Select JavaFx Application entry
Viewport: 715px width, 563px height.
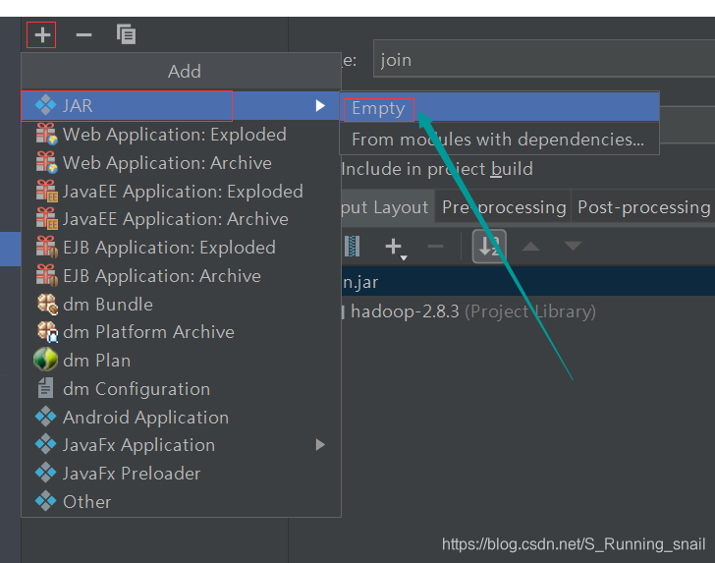point(181,445)
